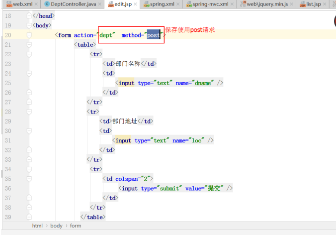Click the spring-mvc.xml config icon
Viewport: 336px width, 235px height.
point(189,4)
